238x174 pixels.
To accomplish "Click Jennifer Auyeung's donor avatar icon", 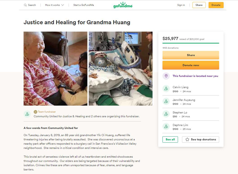I will (x=166, y=101).
